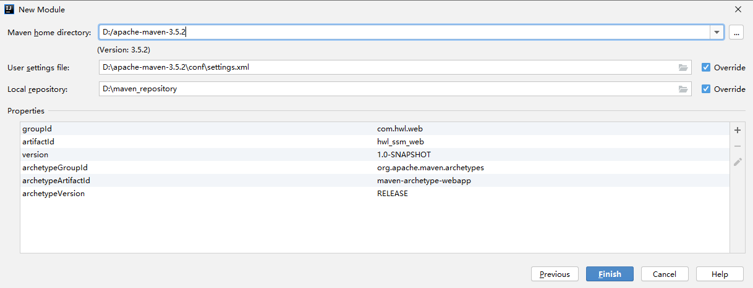Open folder browser for Local repository
Screen dimensions: 753x288
pos(683,89)
